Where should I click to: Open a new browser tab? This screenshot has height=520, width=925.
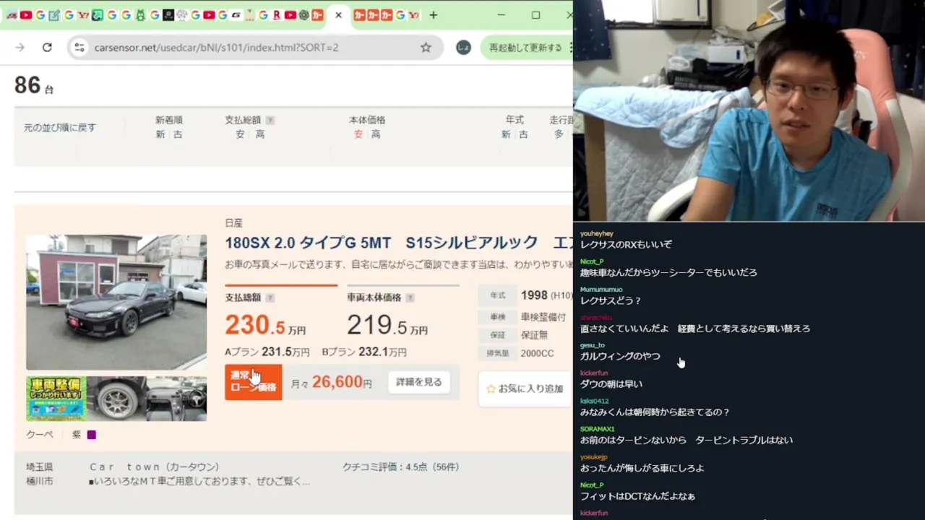pyautogui.click(x=433, y=15)
